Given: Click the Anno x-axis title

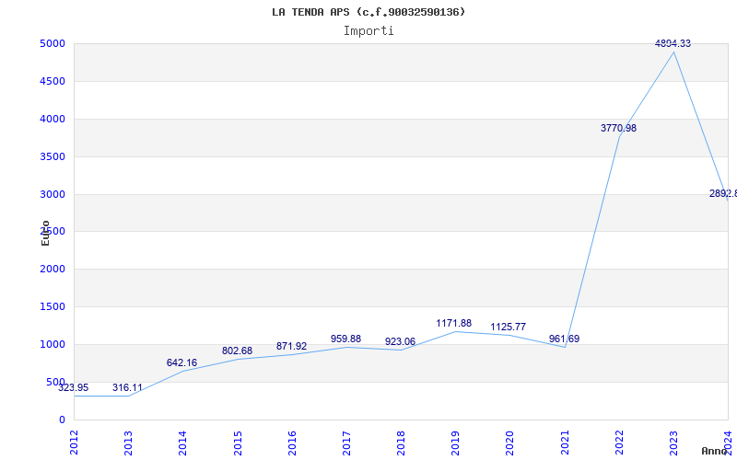Looking at the screenshot, I should tap(715, 451).
